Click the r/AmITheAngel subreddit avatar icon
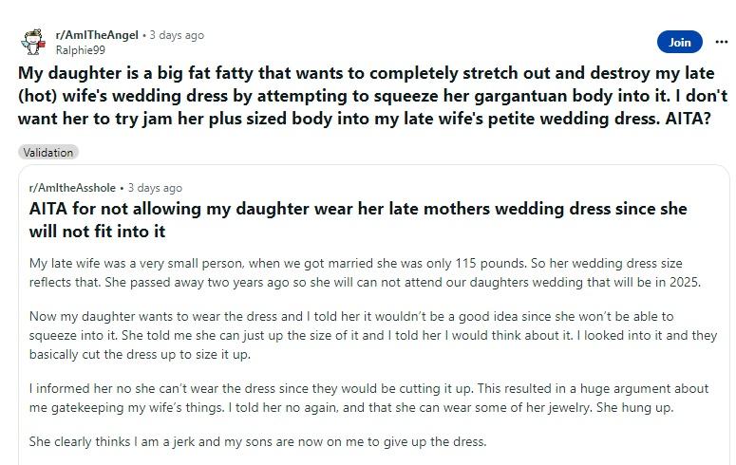Viewport: 736px width, 465px height. 33,42
